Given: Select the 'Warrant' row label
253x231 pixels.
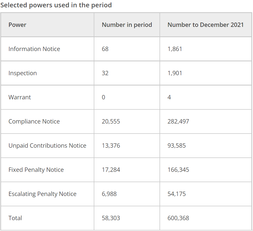Looking at the screenshot, I should coord(20,97).
